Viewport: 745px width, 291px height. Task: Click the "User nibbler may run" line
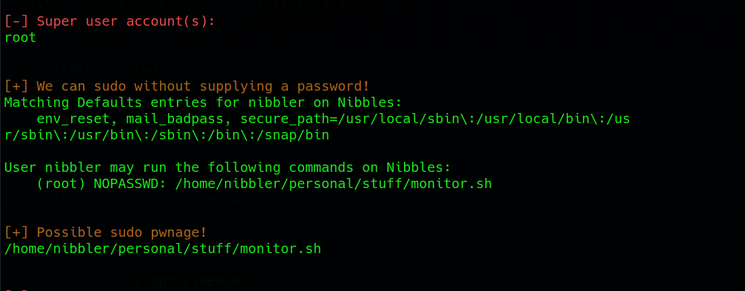(227, 167)
